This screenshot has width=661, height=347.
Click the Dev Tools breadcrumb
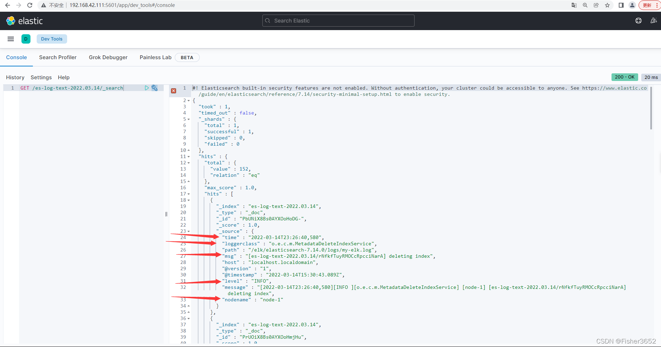[x=52, y=39]
